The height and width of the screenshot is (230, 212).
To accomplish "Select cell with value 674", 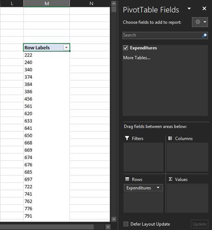I will tap(47, 157).
